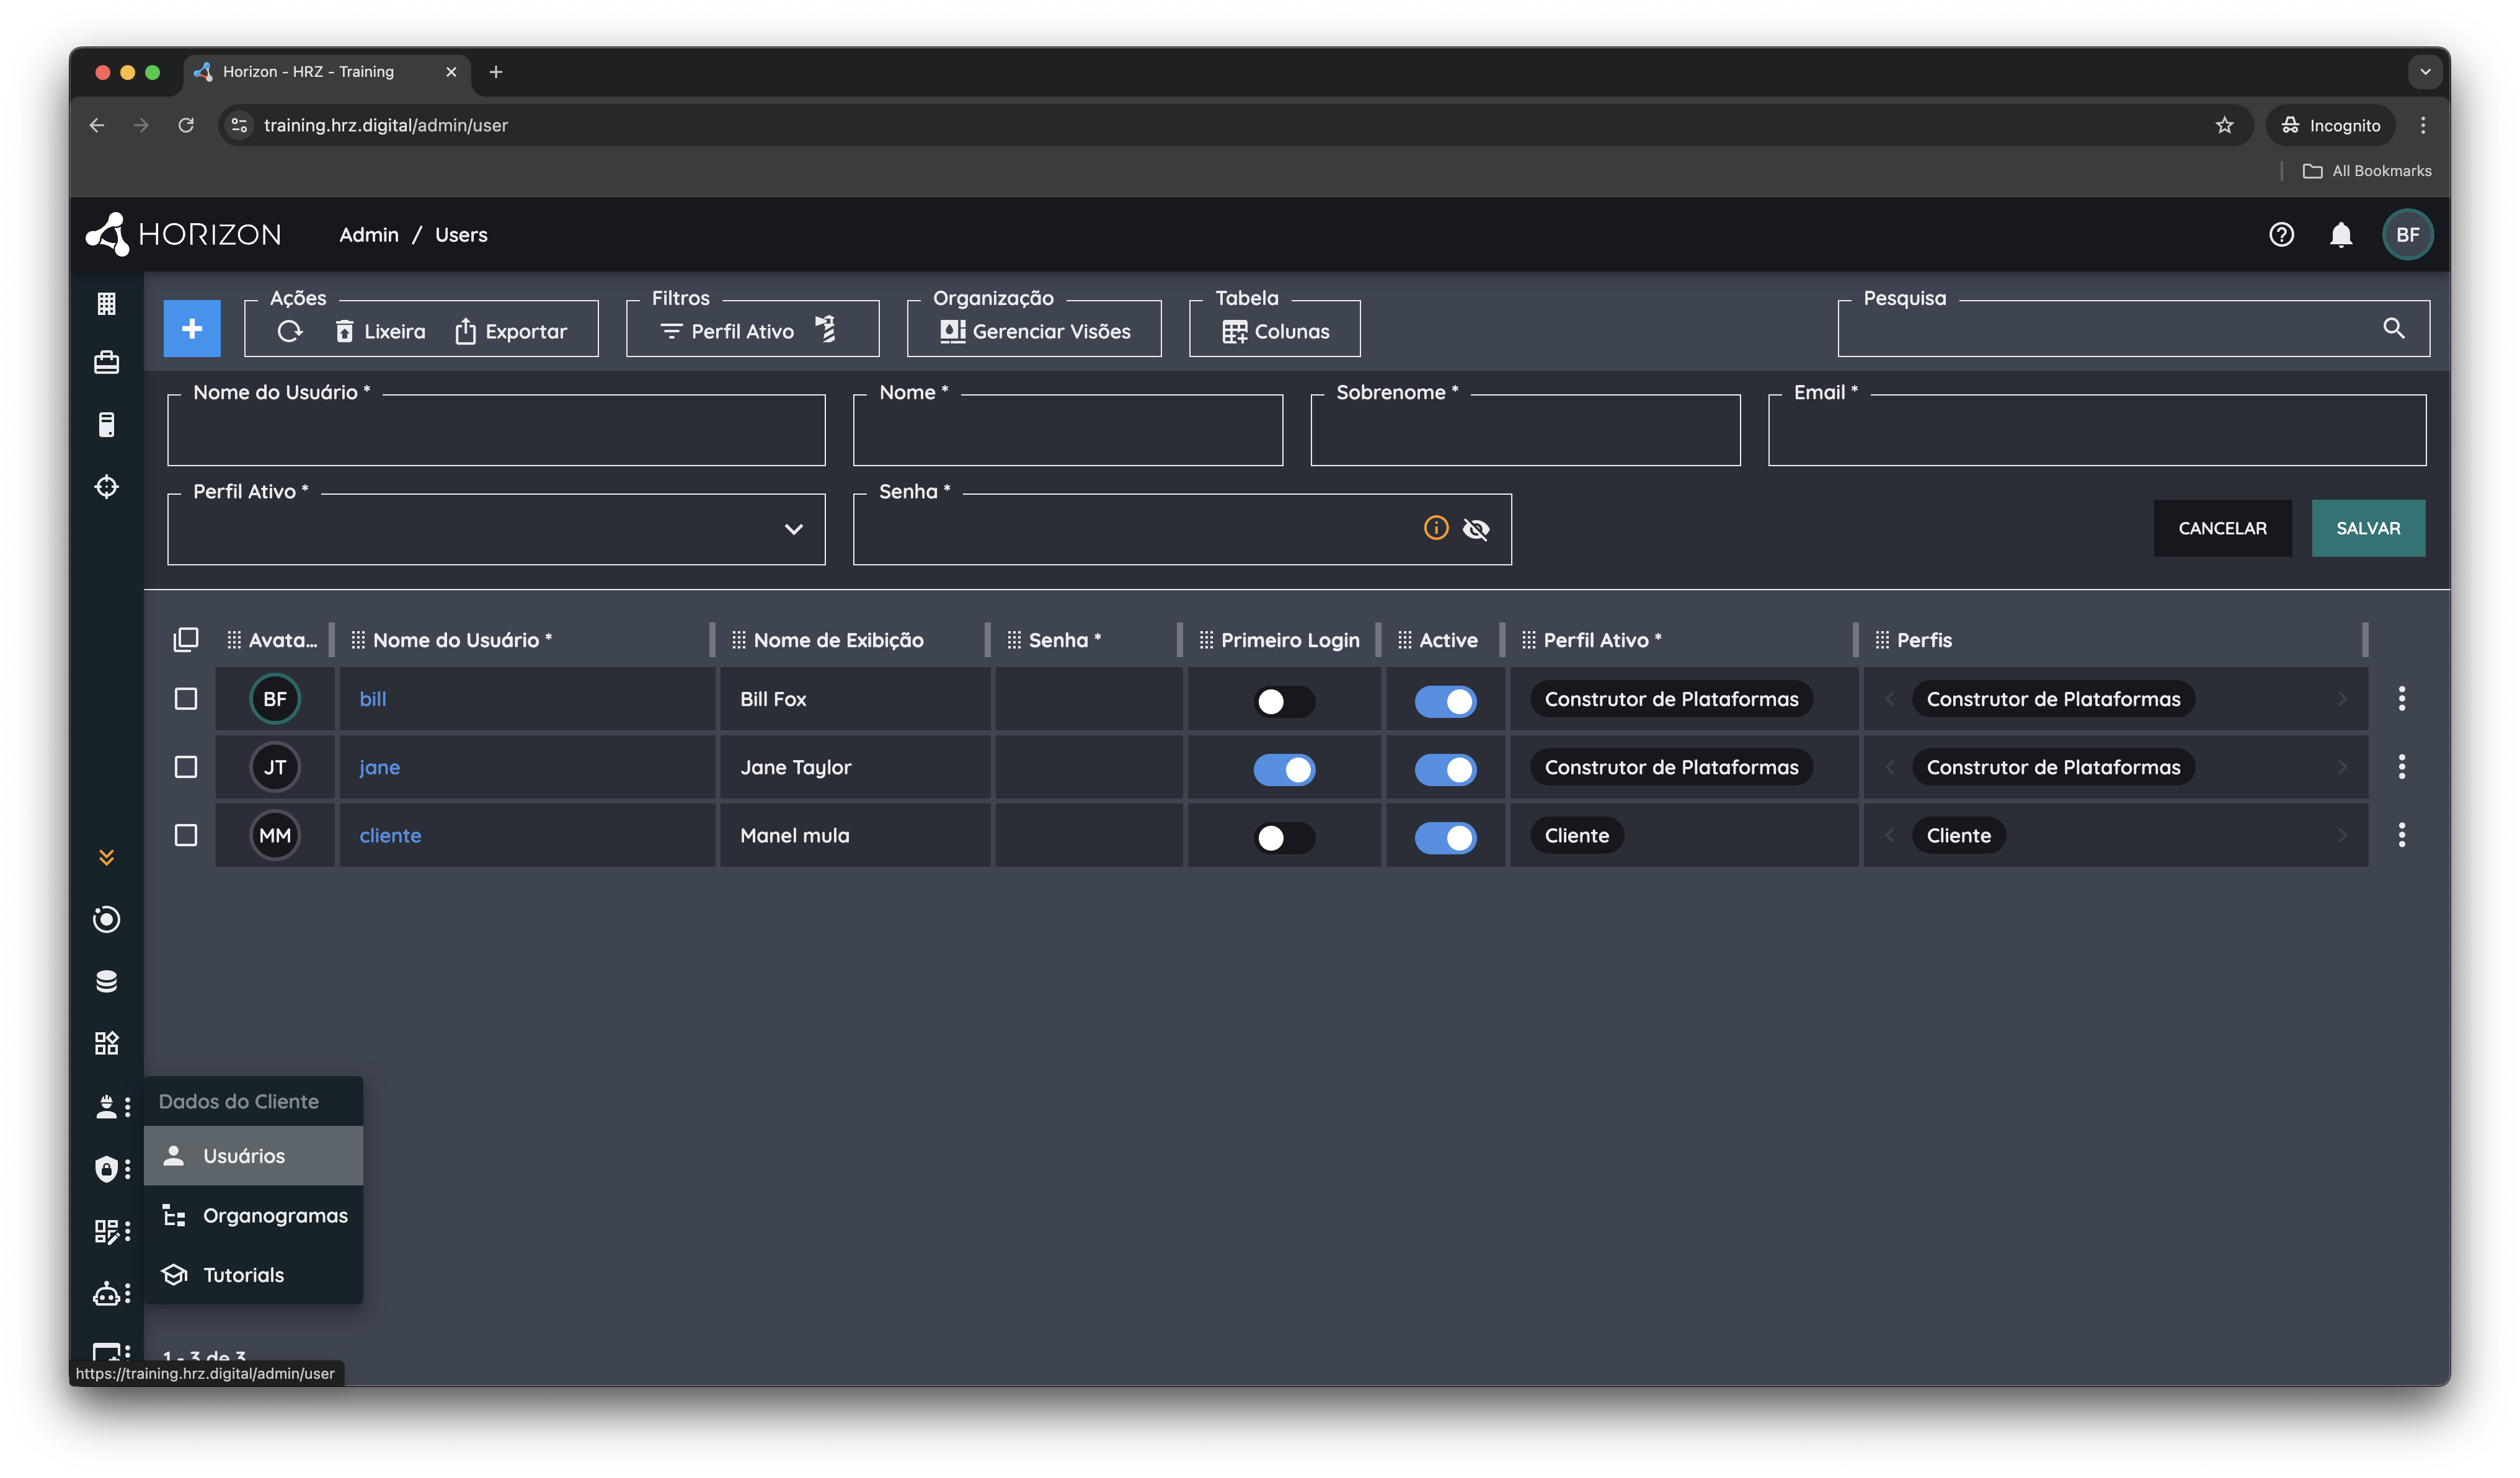Toggle Active switch for Bill Fox
The width and height of the screenshot is (2520, 1478).
[1445, 701]
